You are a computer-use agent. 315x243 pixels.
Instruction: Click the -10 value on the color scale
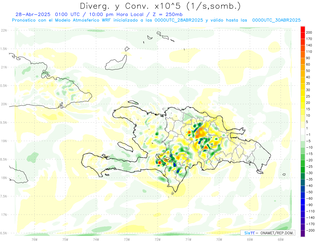point(310,147)
